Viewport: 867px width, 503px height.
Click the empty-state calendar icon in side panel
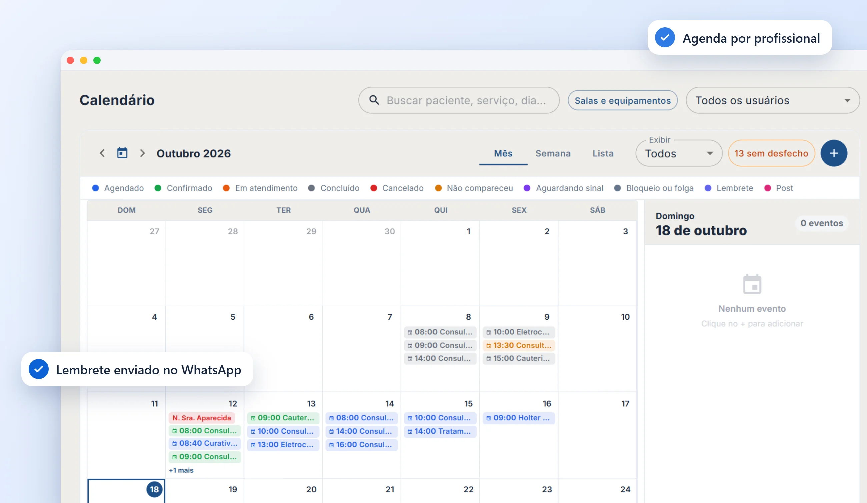pyautogui.click(x=752, y=284)
